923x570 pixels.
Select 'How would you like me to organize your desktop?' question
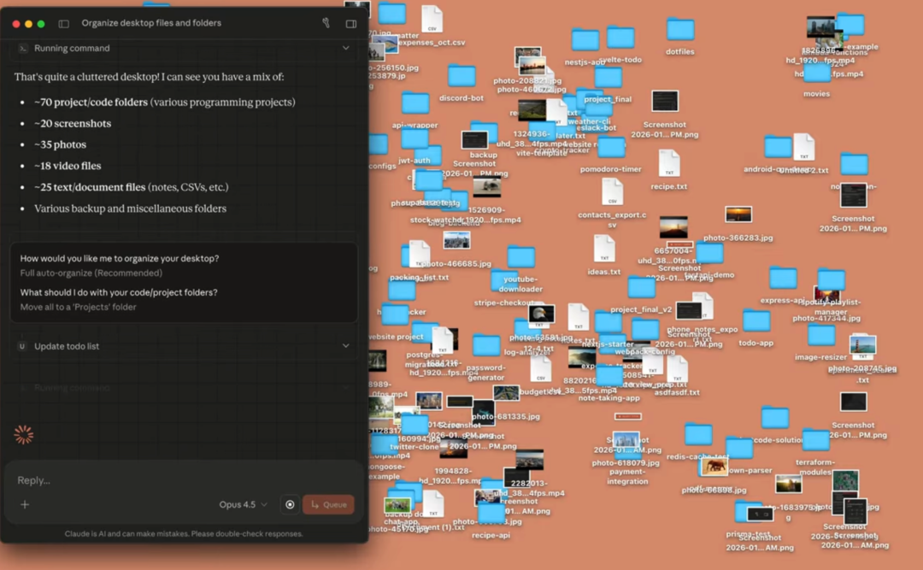(120, 258)
